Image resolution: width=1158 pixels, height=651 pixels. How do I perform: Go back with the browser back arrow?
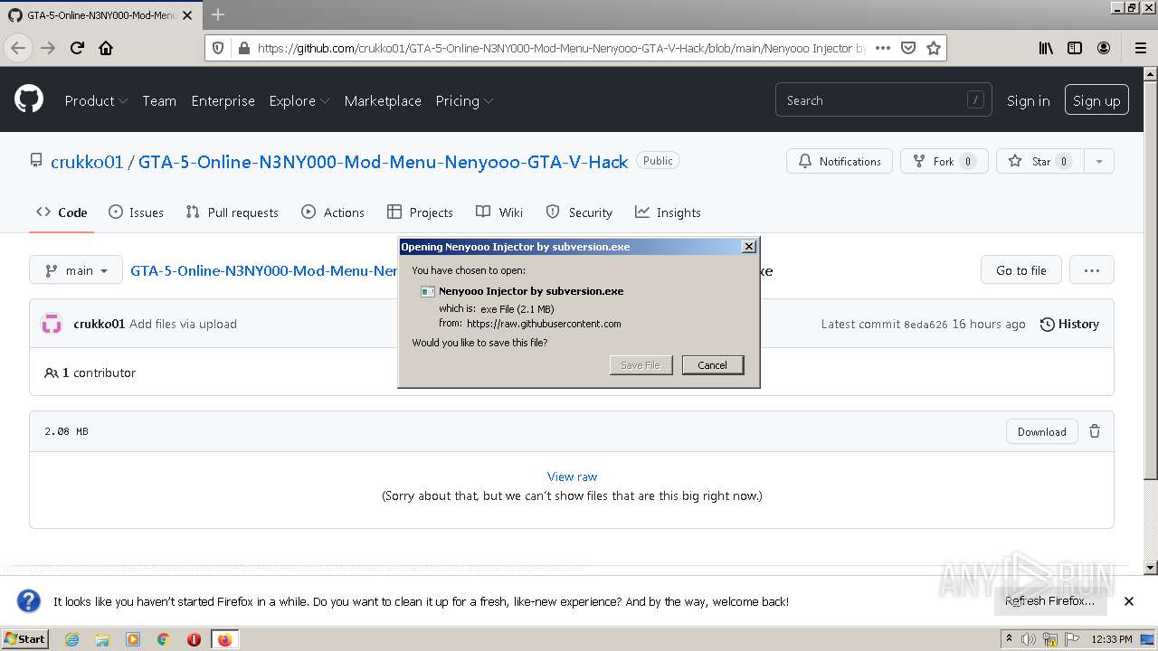tap(19, 48)
